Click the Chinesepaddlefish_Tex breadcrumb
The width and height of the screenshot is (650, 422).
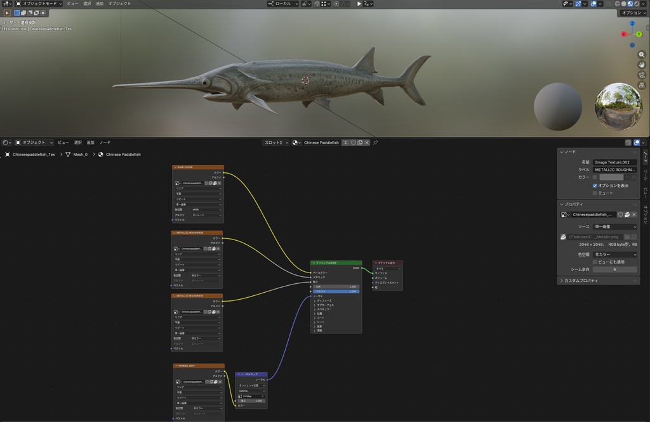click(x=34, y=155)
